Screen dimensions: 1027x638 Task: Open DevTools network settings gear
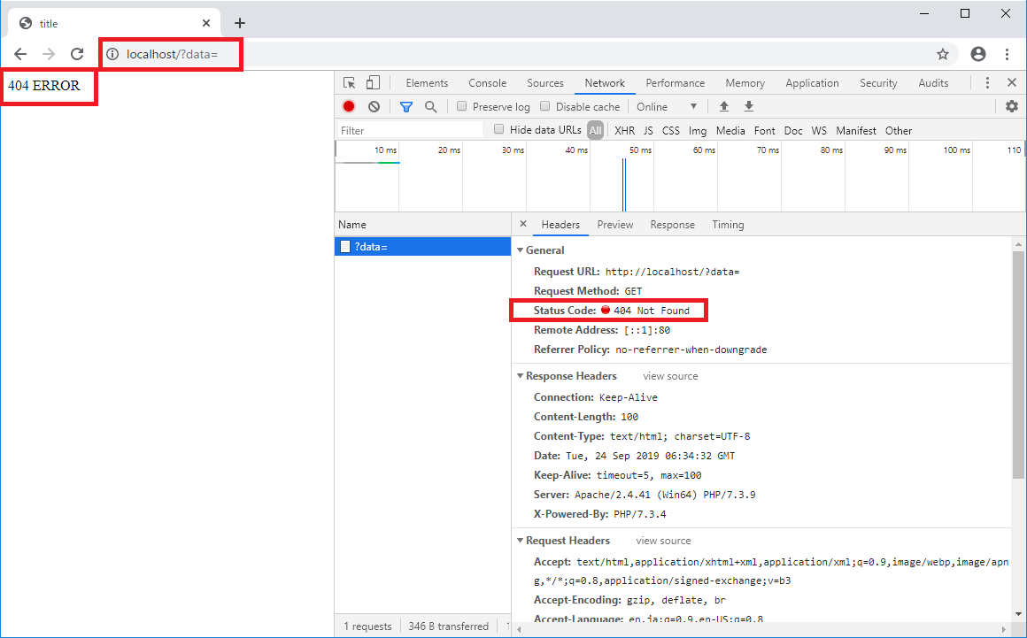click(x=1012, y=106)
